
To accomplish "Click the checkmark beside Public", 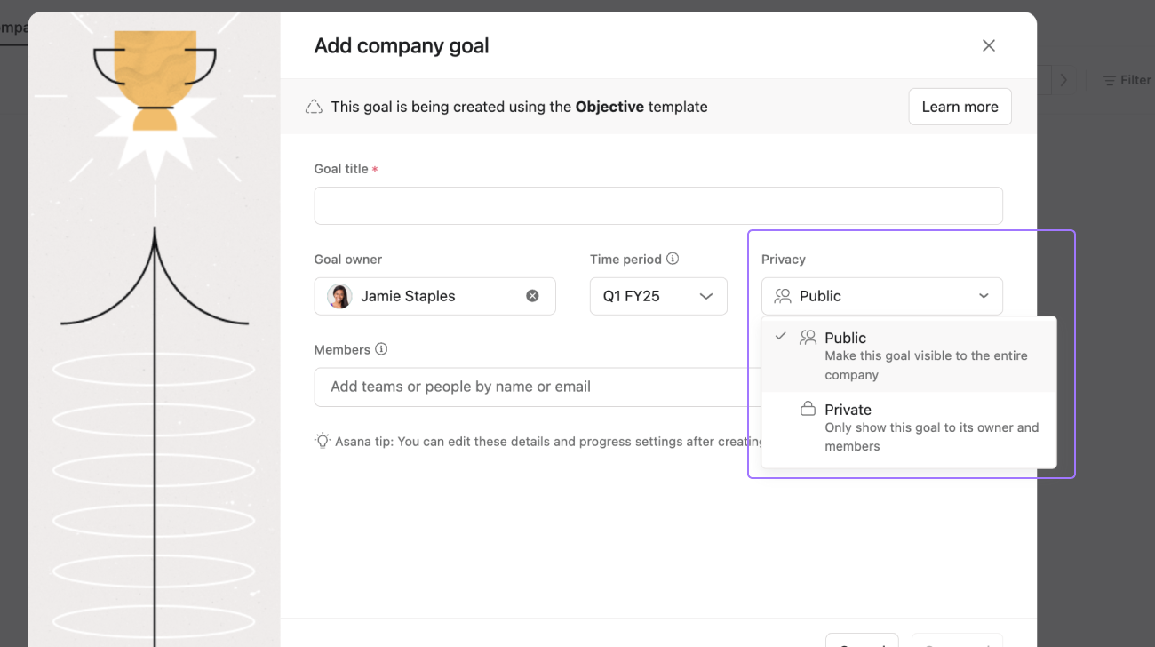I will point(780,337).
